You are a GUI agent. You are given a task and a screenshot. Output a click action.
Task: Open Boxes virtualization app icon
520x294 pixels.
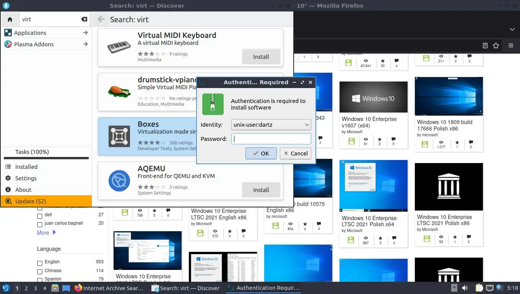(x=120, y=136)
